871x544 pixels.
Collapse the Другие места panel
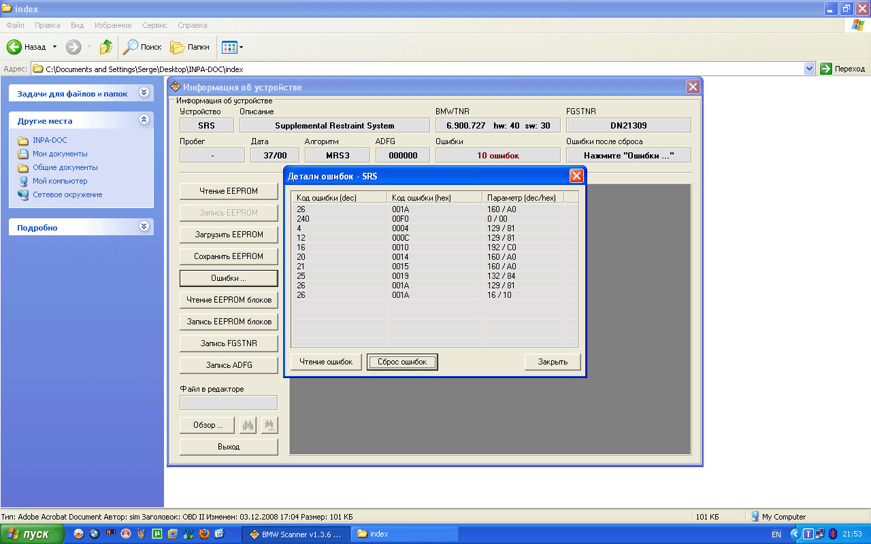[144, 120]
